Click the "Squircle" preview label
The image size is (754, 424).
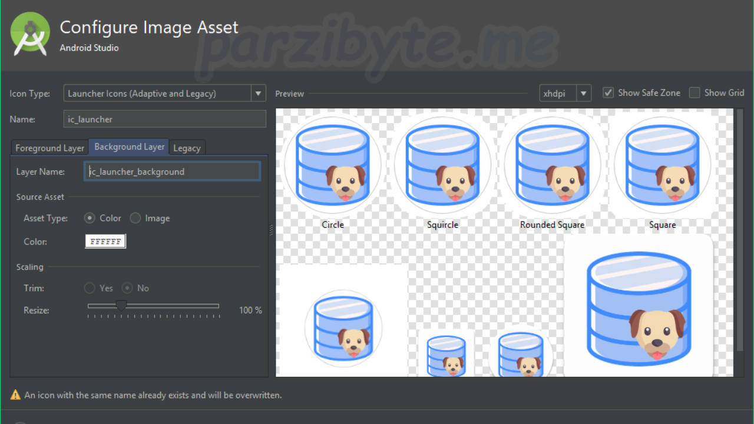point(442,224)
